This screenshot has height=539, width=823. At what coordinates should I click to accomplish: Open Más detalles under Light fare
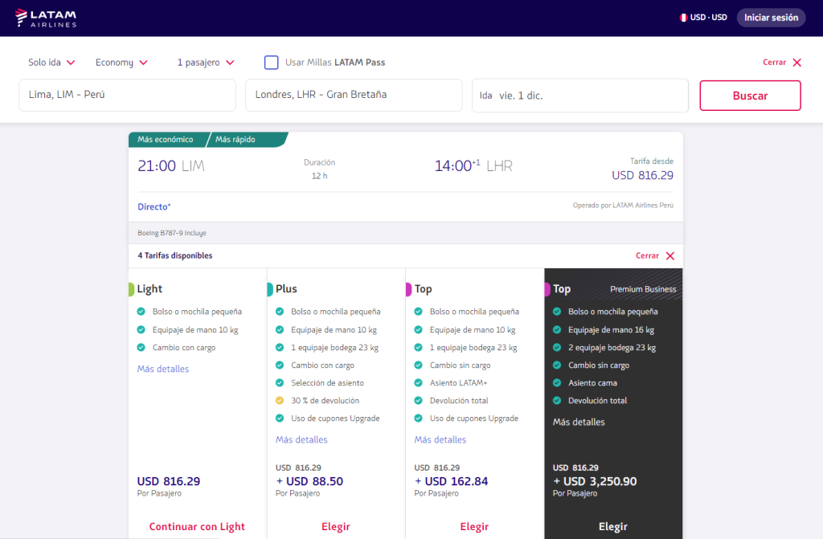163,370
